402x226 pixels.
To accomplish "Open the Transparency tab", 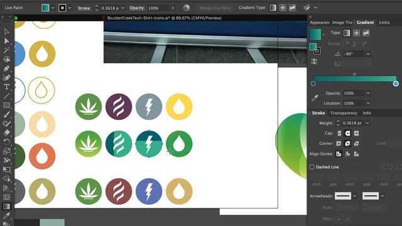I will [x=344, y=113].
